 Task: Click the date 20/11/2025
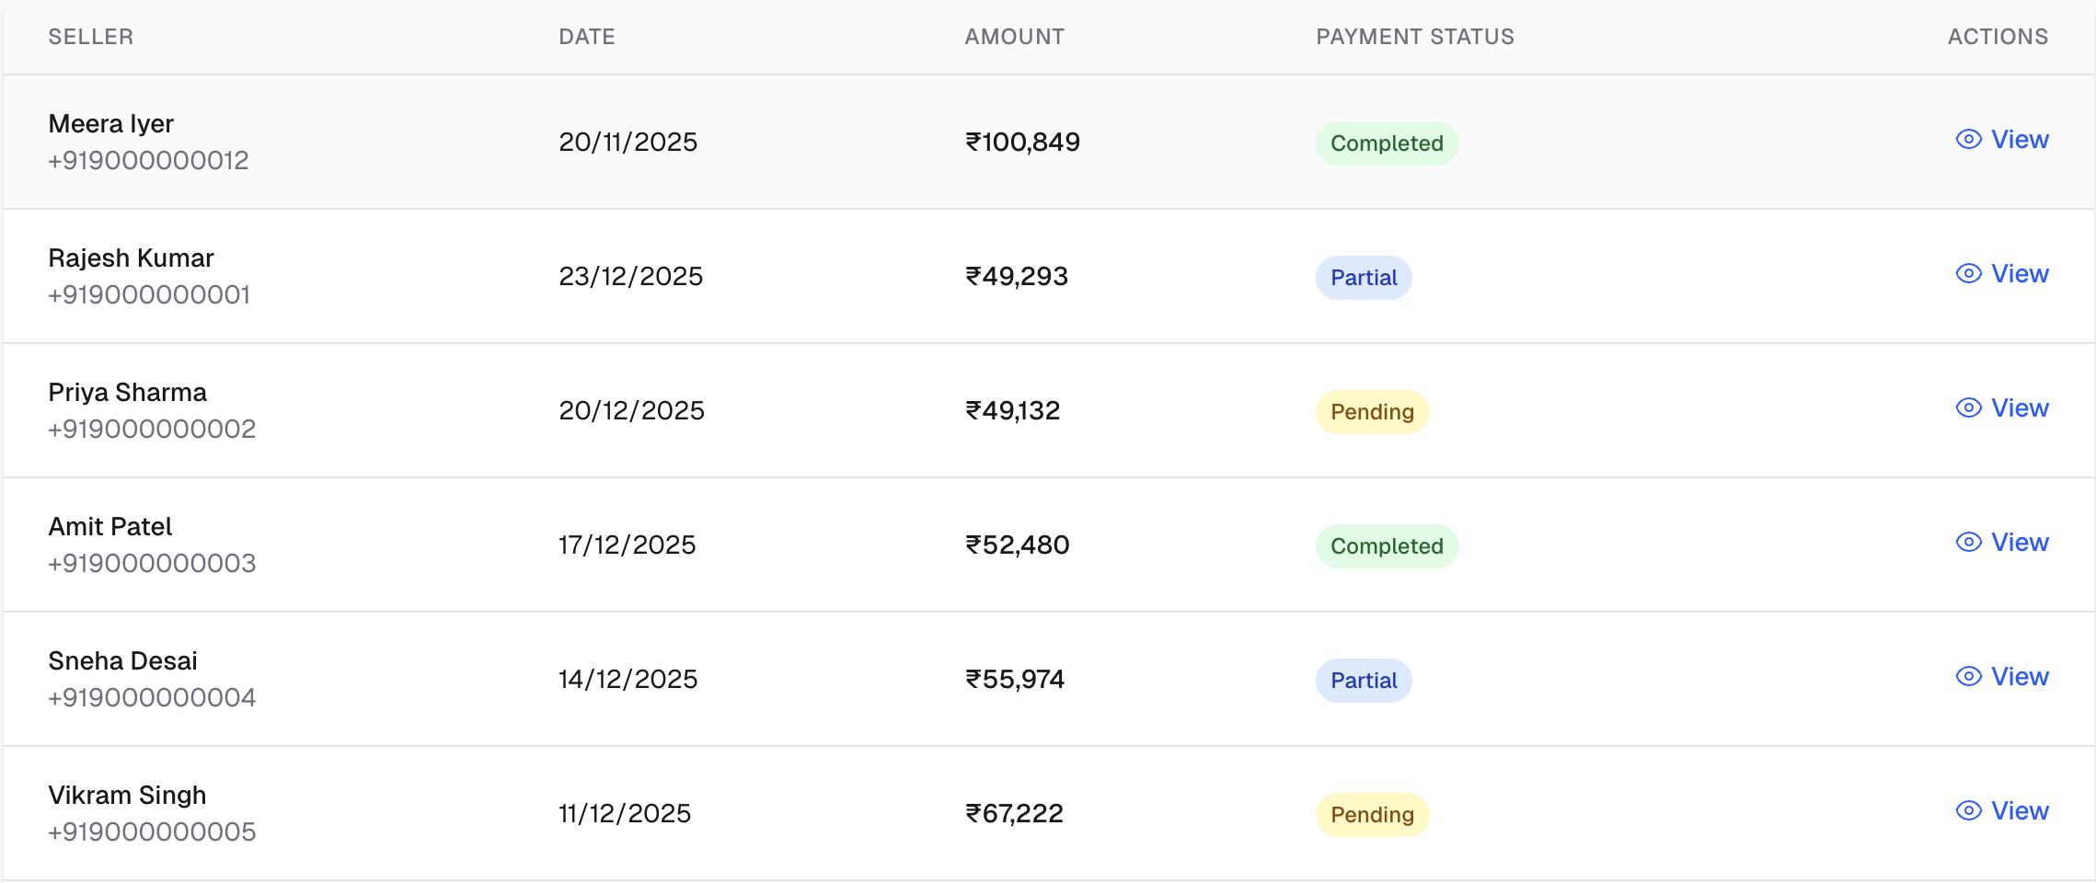click(x=628, y=142)
